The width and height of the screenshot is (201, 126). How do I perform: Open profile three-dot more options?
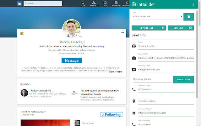click(x=122, y=32)
